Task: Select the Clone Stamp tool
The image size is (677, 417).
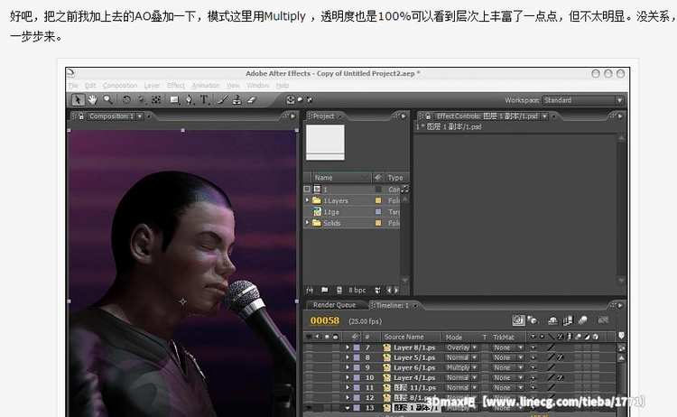Action: point(236,100)
